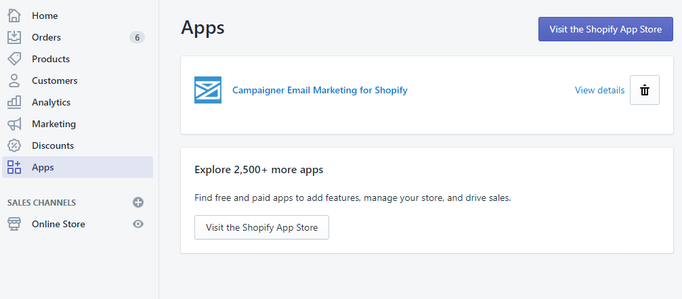
Task: Click the Marketing megaphone icon
Action: click(x=14, y=124)
